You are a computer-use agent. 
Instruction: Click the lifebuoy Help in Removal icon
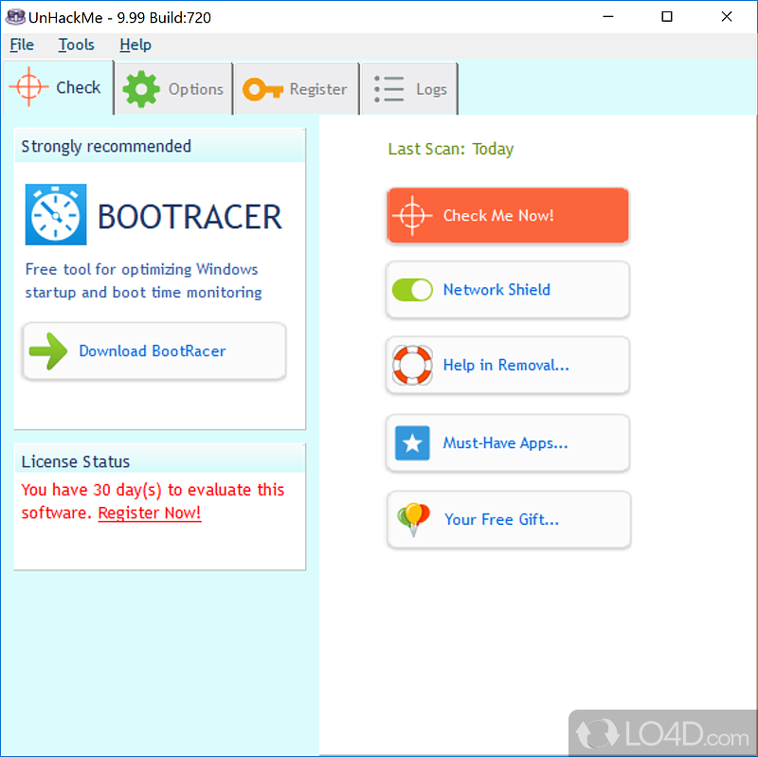412,365
